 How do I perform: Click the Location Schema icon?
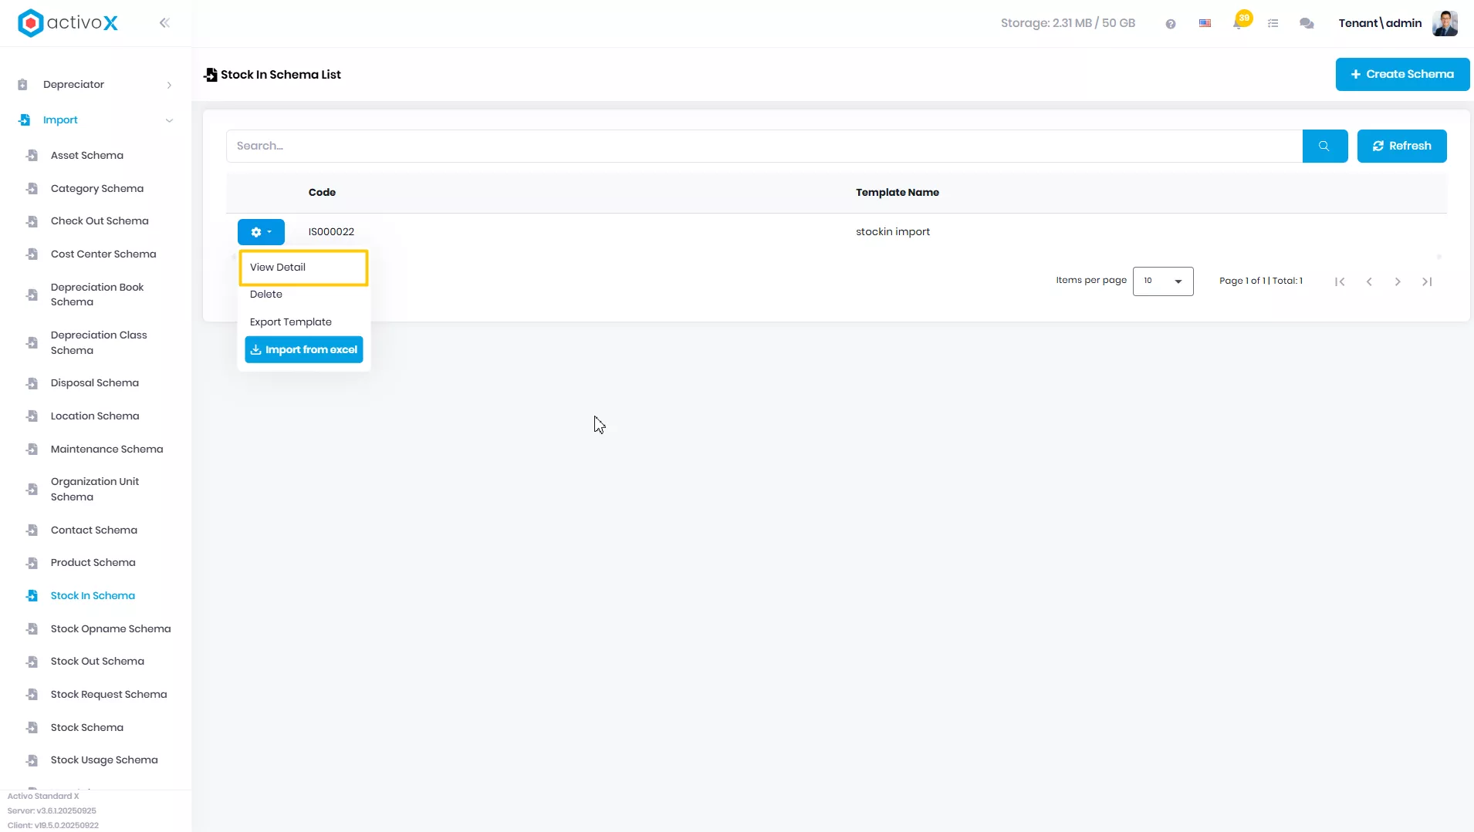(x=32, y=416)
